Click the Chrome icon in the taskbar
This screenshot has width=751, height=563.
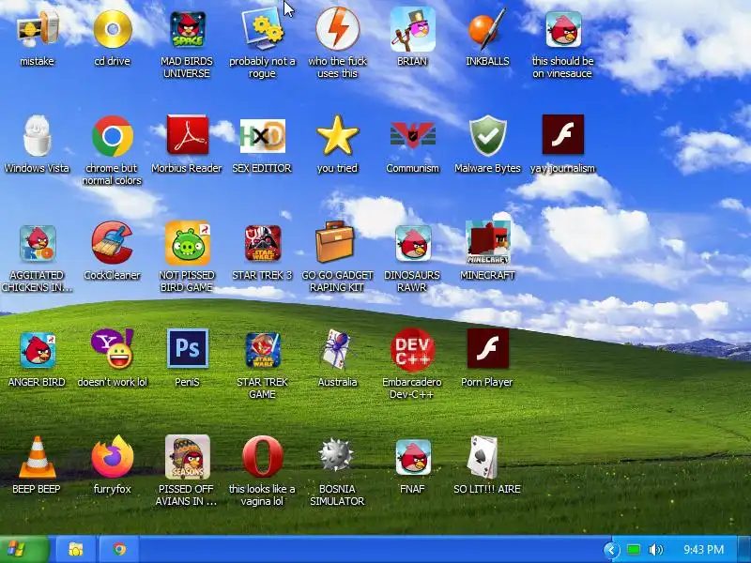(119, 549)
